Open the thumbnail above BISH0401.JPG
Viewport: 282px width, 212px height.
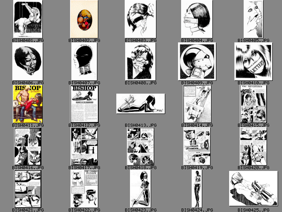[28, 19]
